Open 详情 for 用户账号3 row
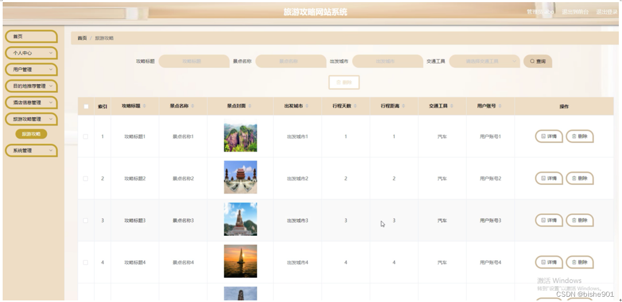The width and height of the screenshot is (622, 302). 548,220
